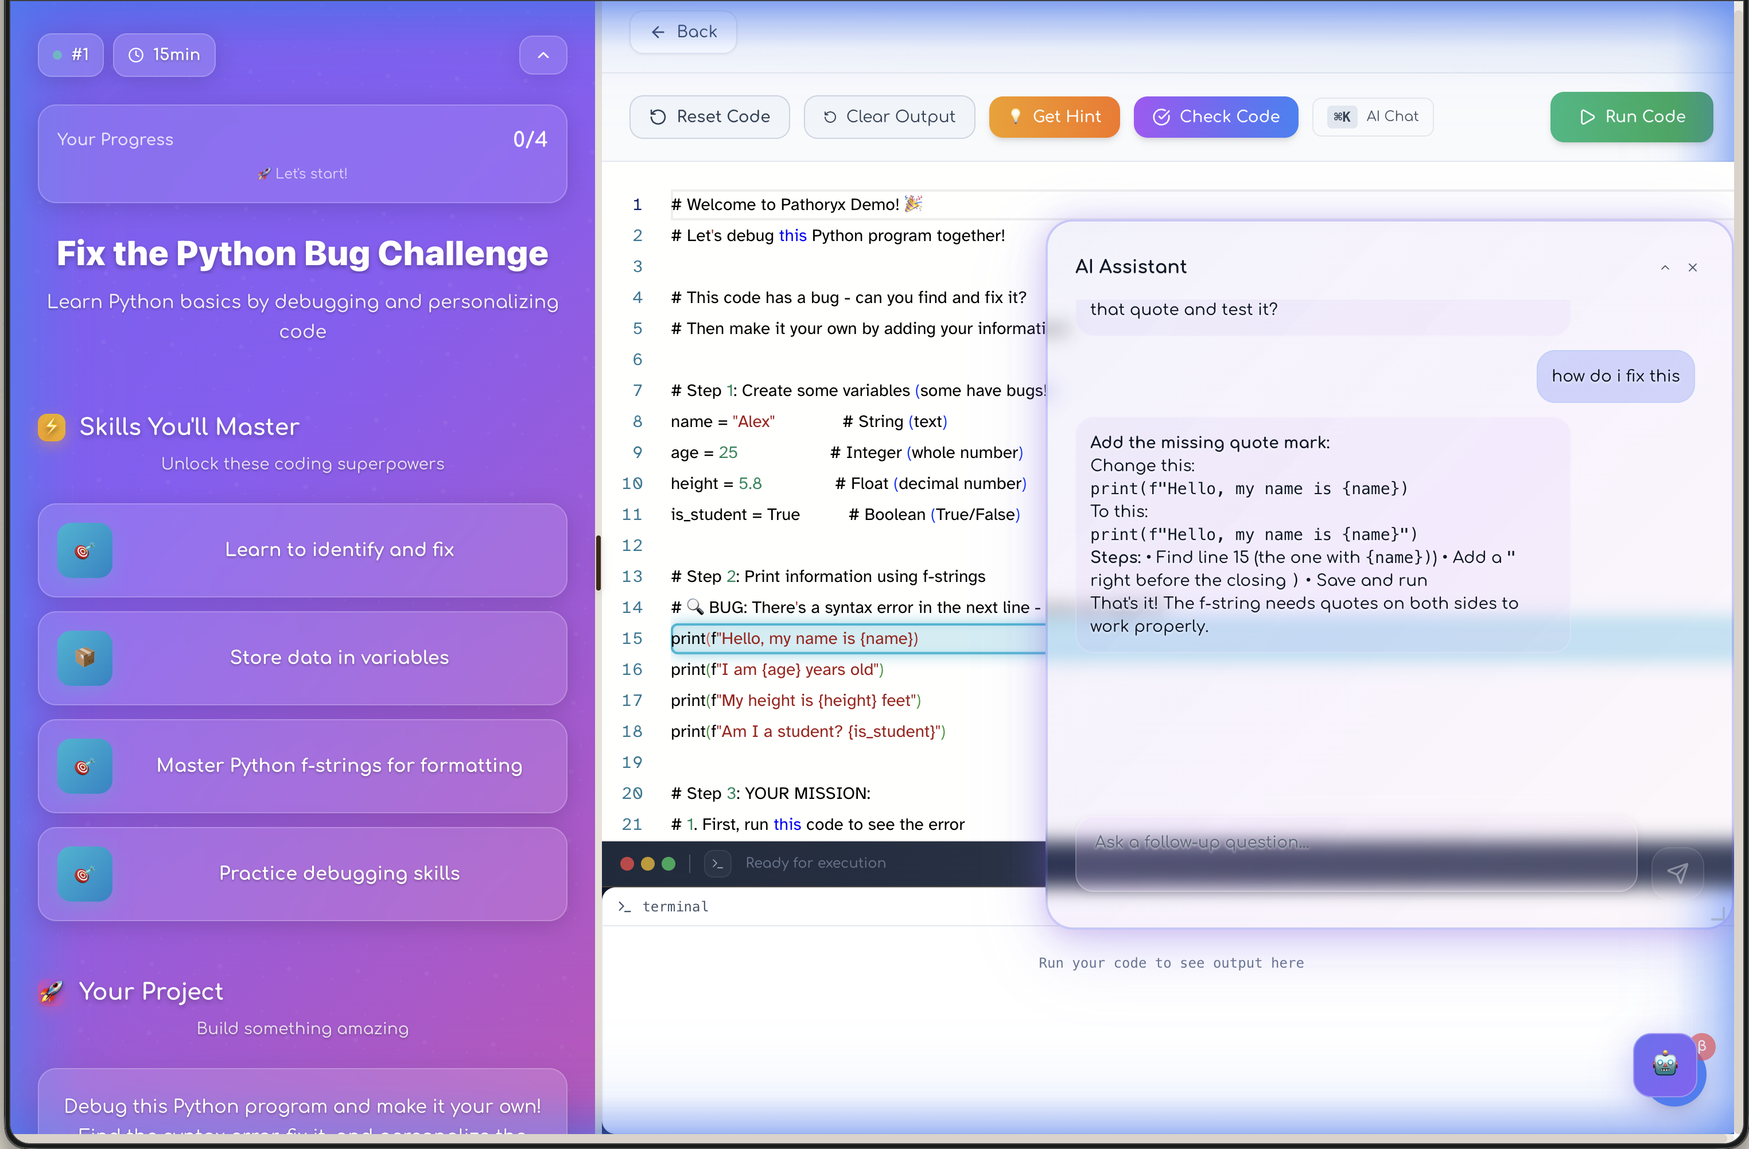Minimize the AI Assistant panel chevron
This screenshot has height=1149, width=1749.
click(1665, 267)
